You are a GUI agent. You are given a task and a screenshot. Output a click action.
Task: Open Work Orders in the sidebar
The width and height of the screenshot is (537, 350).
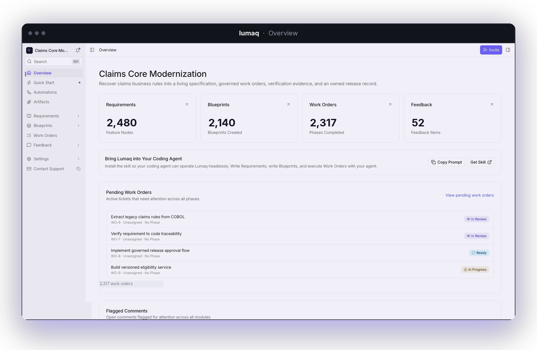(x=54, y=135)
